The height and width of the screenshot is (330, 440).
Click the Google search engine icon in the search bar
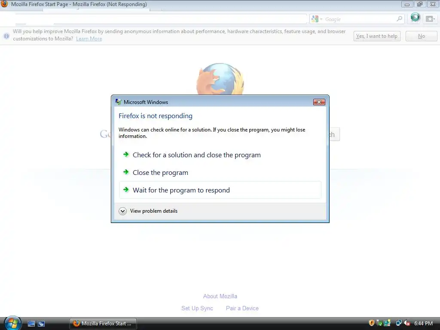315,19
